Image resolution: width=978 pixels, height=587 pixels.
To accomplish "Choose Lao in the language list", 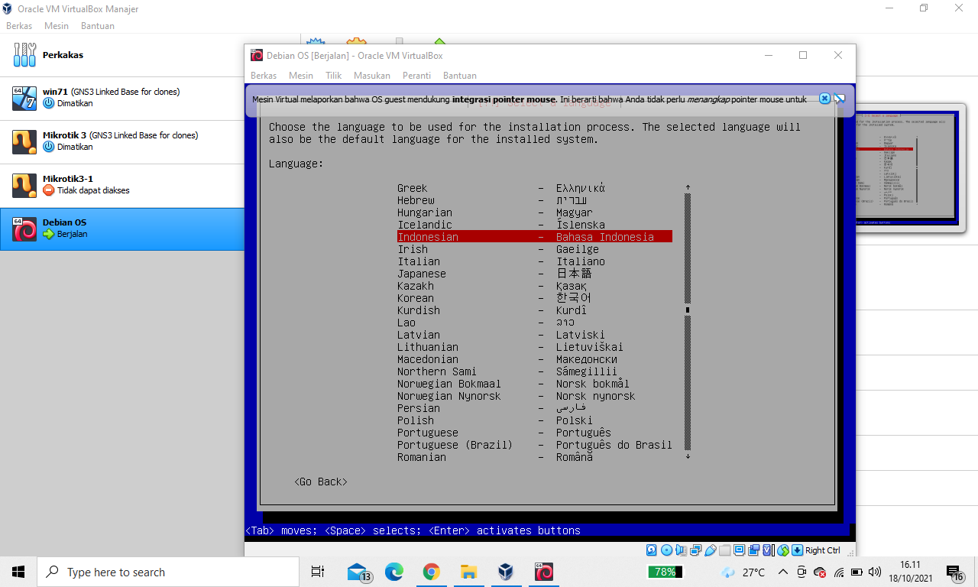I will (534, 323).
